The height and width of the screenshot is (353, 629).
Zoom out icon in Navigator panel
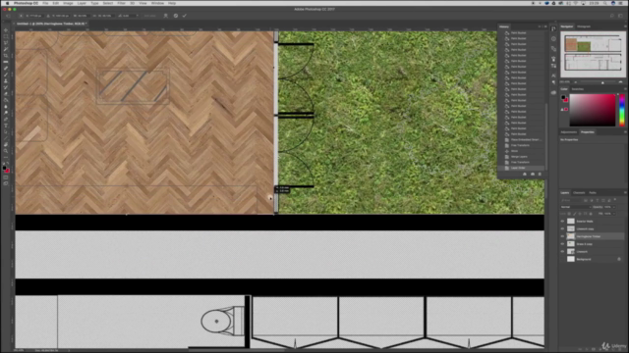(x=576, y=82)
